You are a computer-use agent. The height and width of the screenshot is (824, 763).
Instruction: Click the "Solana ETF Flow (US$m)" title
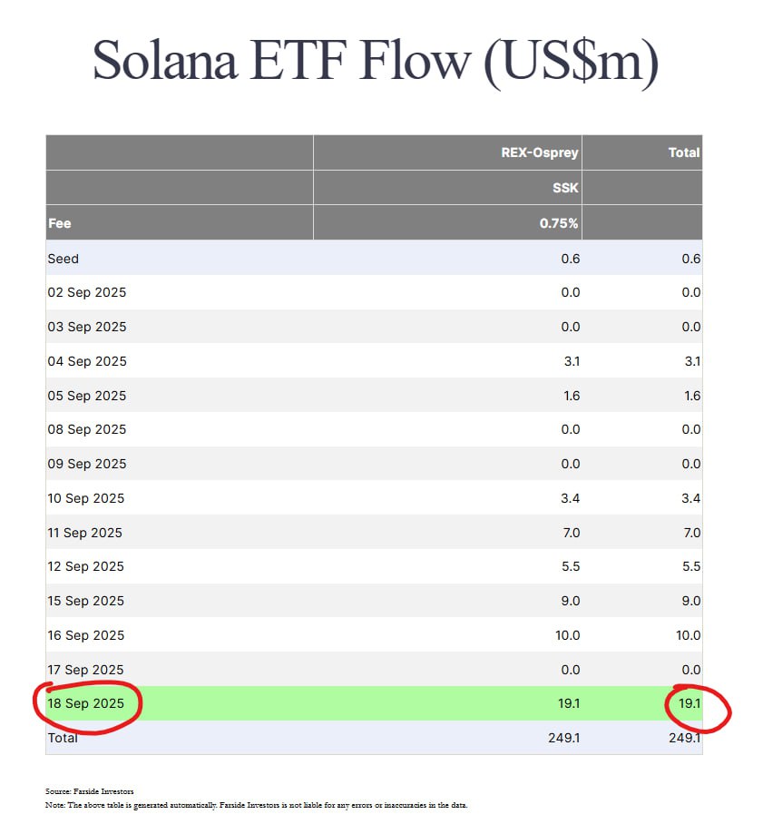(376, 61)
